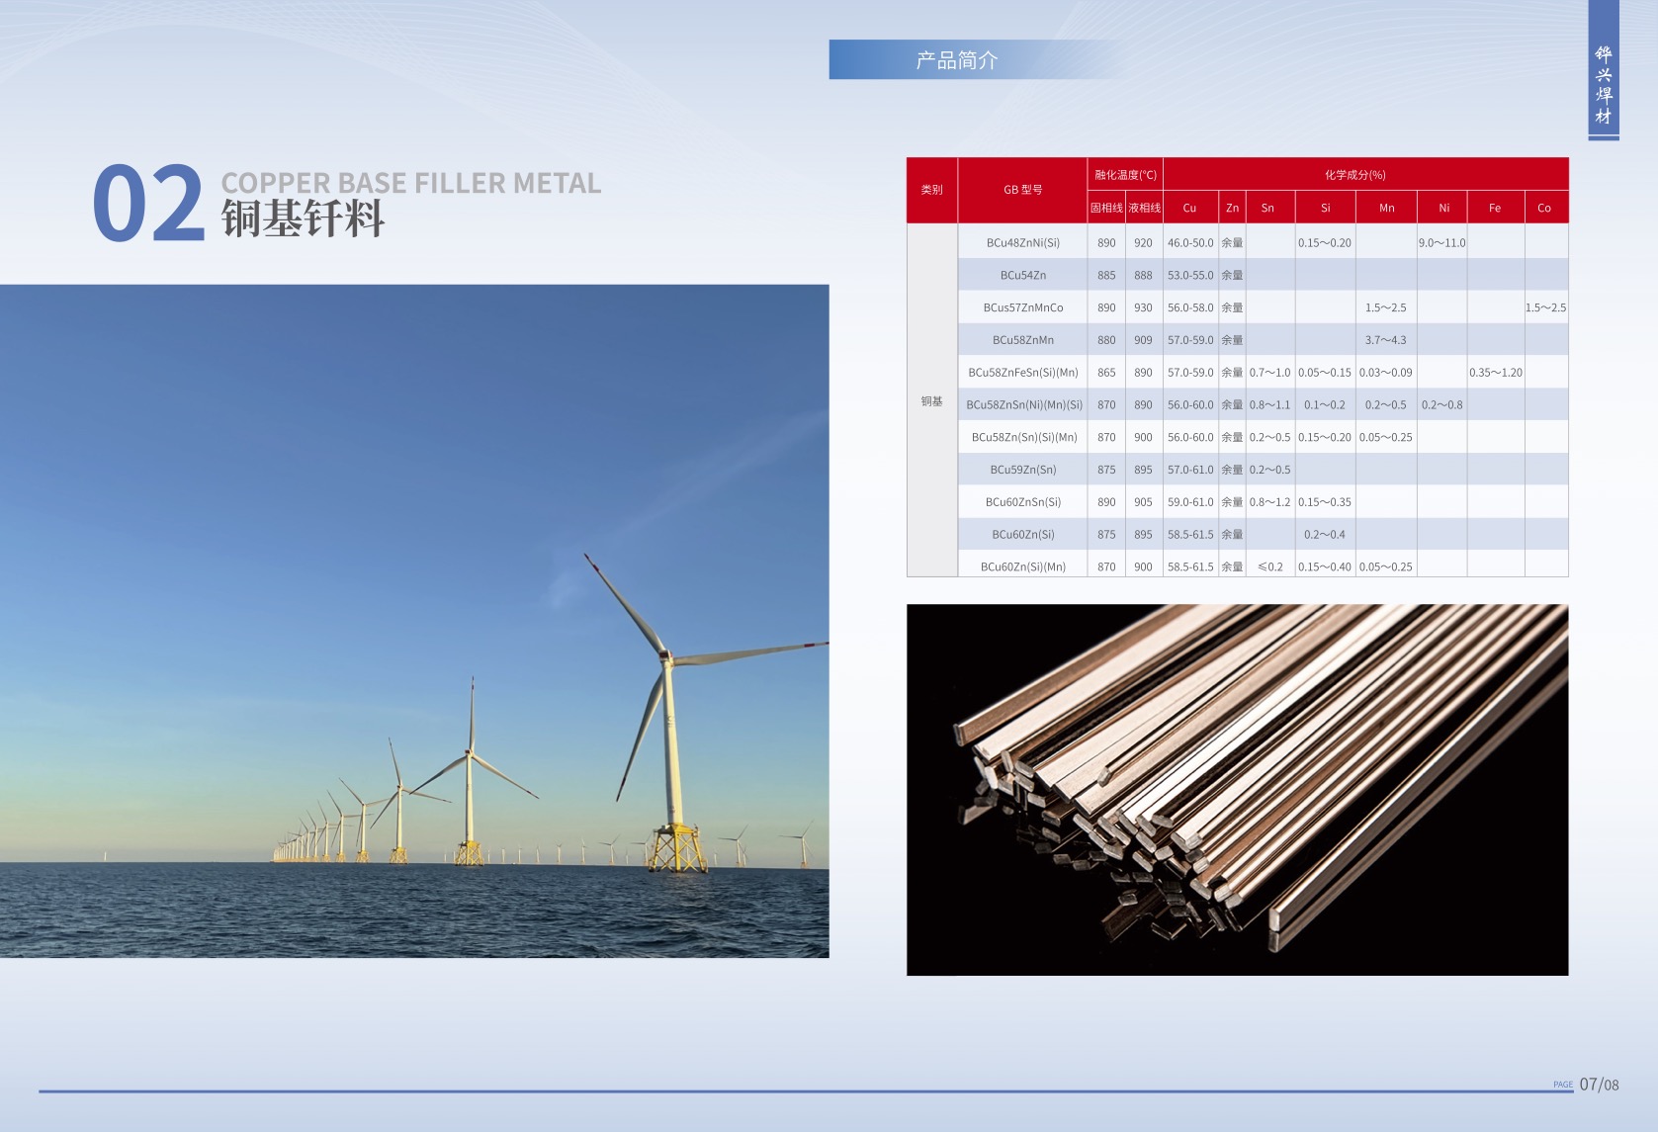Viewport: 1658px width, 1132px height.
Task: Select the 融化温度(℃) header cell
Action: (x=1125, y=175)
